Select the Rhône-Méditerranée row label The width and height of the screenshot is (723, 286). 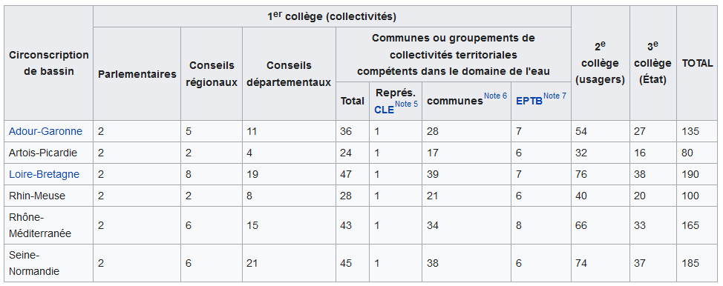pyautogui.click(x=40, y=225)
